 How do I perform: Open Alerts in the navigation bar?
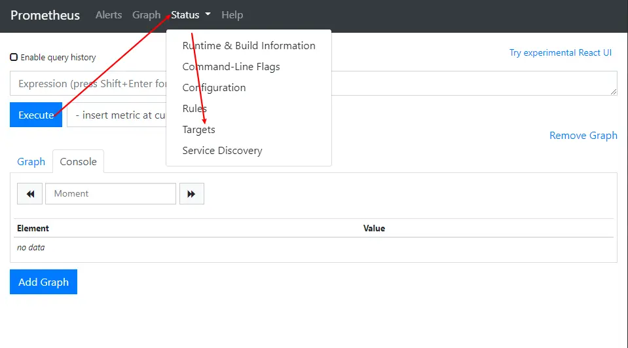pyautogui.click(x=109, y=15)
